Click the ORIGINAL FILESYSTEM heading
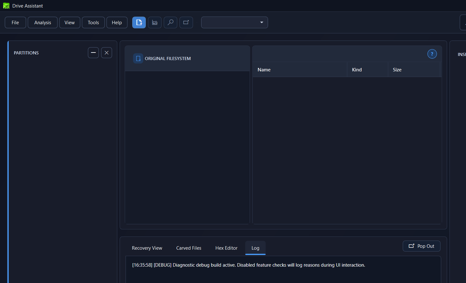The image size is (466, 283). 168,58
